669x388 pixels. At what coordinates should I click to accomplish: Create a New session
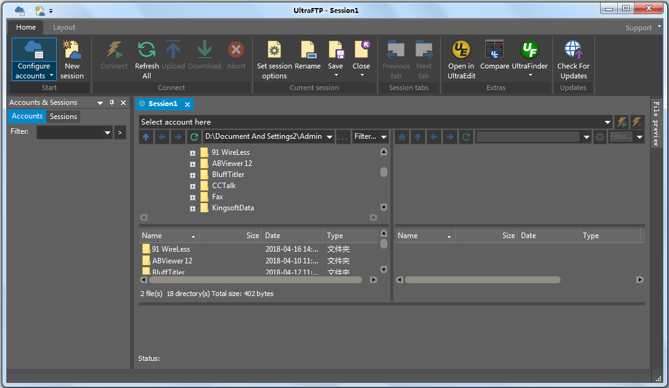[x=72, y=51]
